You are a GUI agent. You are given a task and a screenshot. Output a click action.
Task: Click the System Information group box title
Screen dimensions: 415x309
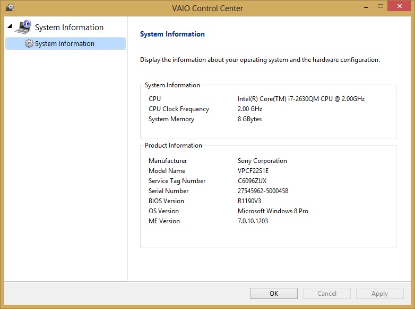172,85
